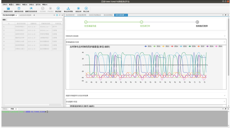The width and height of the screenshot is (231, 128).
Task: Expand the 抖动值统计信息 row
Action: [x=224, y=101]
